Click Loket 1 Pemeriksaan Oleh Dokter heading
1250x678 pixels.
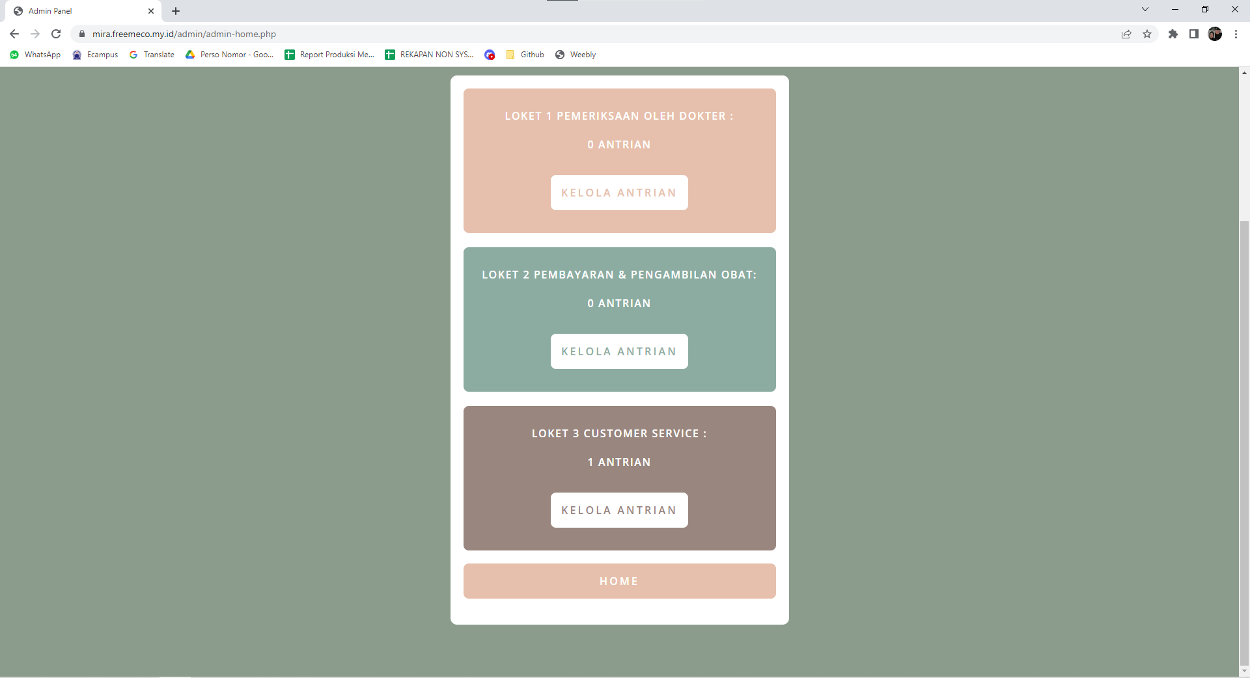coord(619,116)
